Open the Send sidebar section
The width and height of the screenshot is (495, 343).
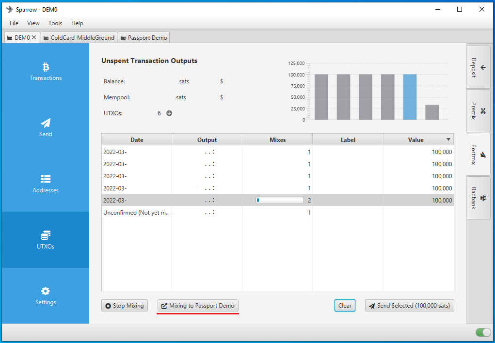point(46,127)
